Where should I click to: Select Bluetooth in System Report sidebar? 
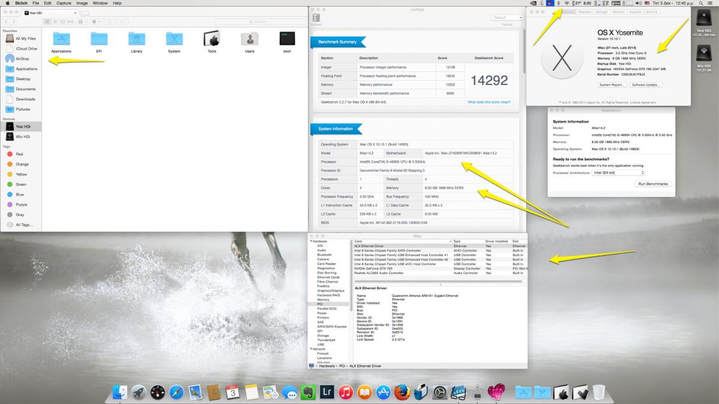324,254
